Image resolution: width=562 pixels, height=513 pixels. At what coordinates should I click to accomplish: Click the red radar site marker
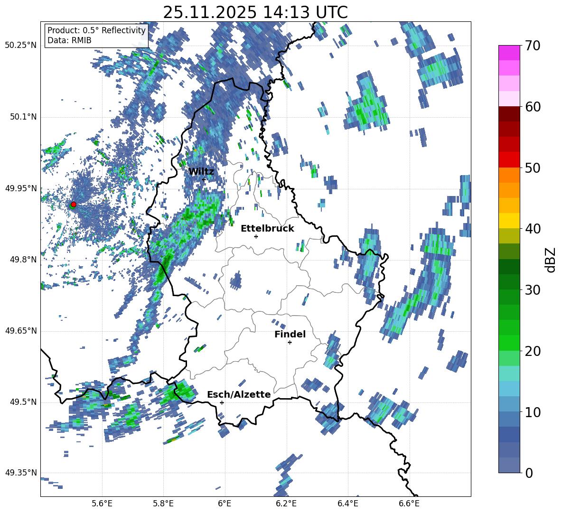[x=74, y=205]
